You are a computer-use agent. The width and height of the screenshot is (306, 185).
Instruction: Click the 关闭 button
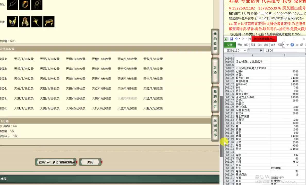[x=90, y=162]
